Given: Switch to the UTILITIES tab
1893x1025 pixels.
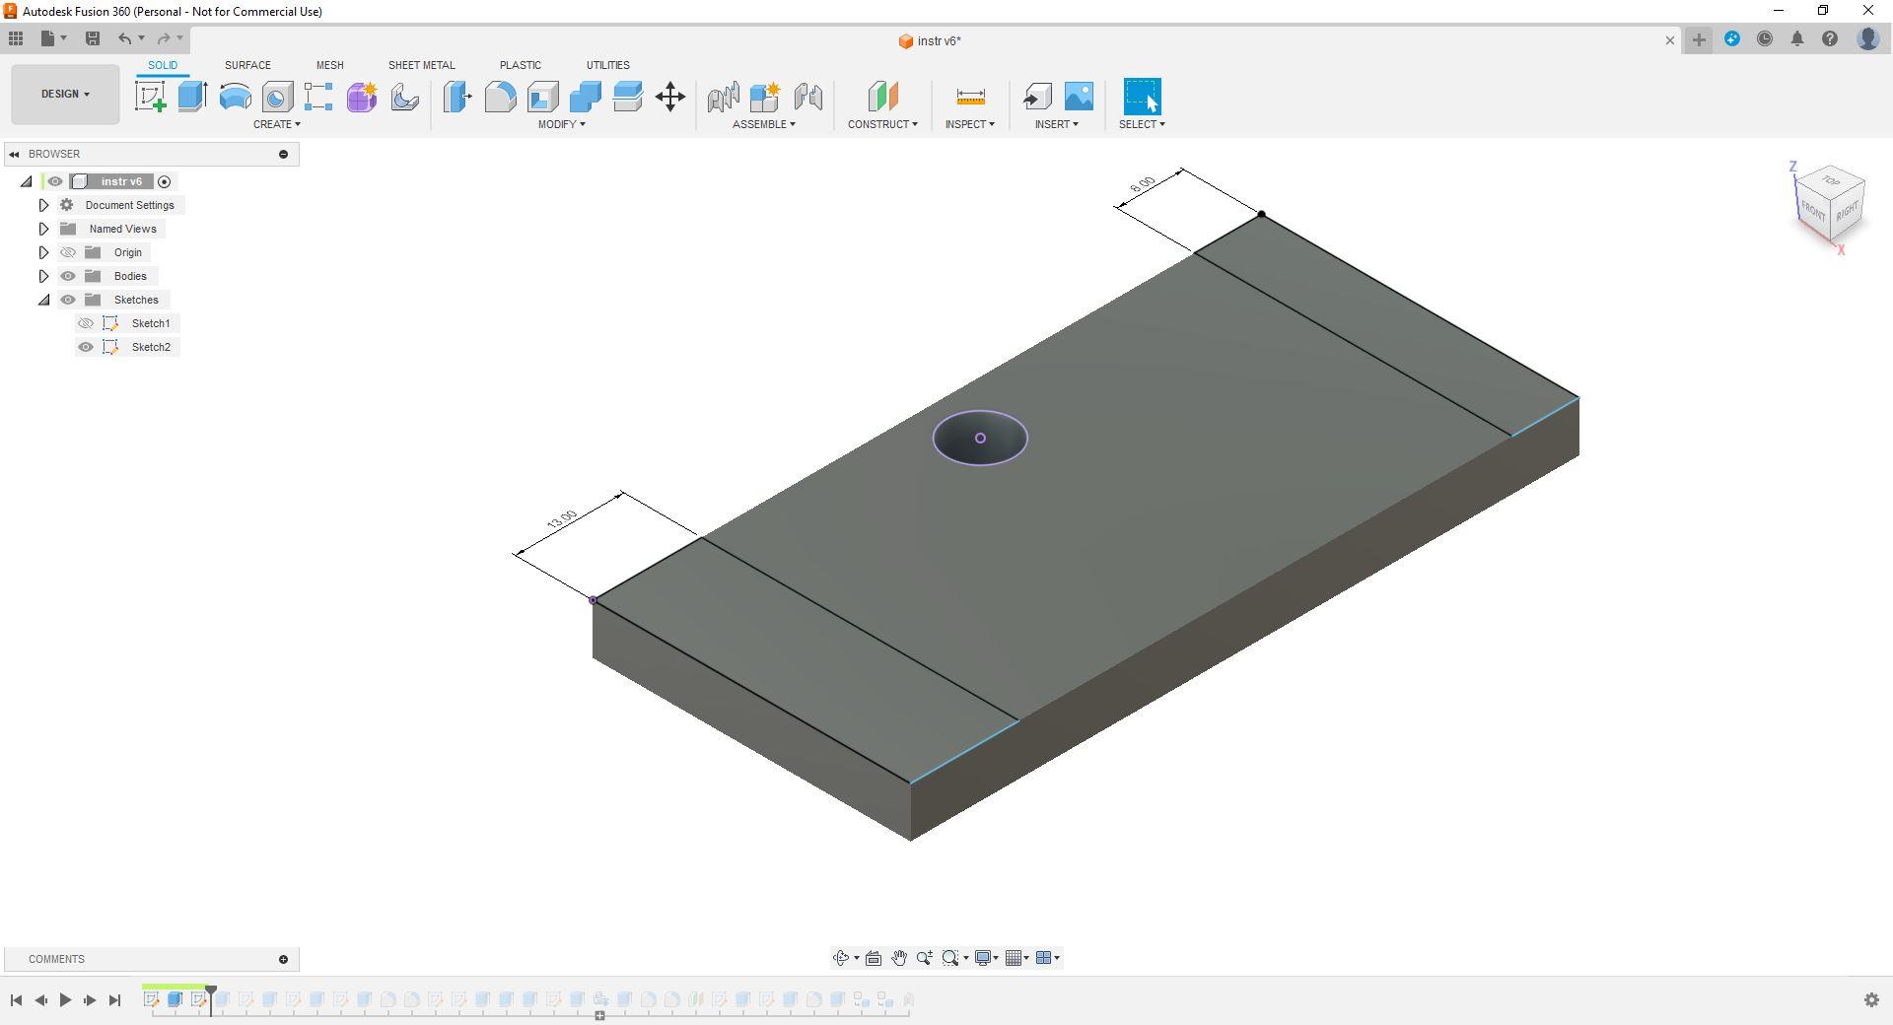Looking at the screenshot, I should coord(607,65).
